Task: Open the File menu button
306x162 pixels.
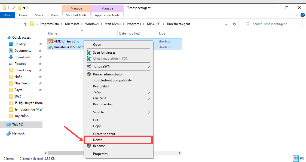Action: pyautogui.click(x=8, y=15)
